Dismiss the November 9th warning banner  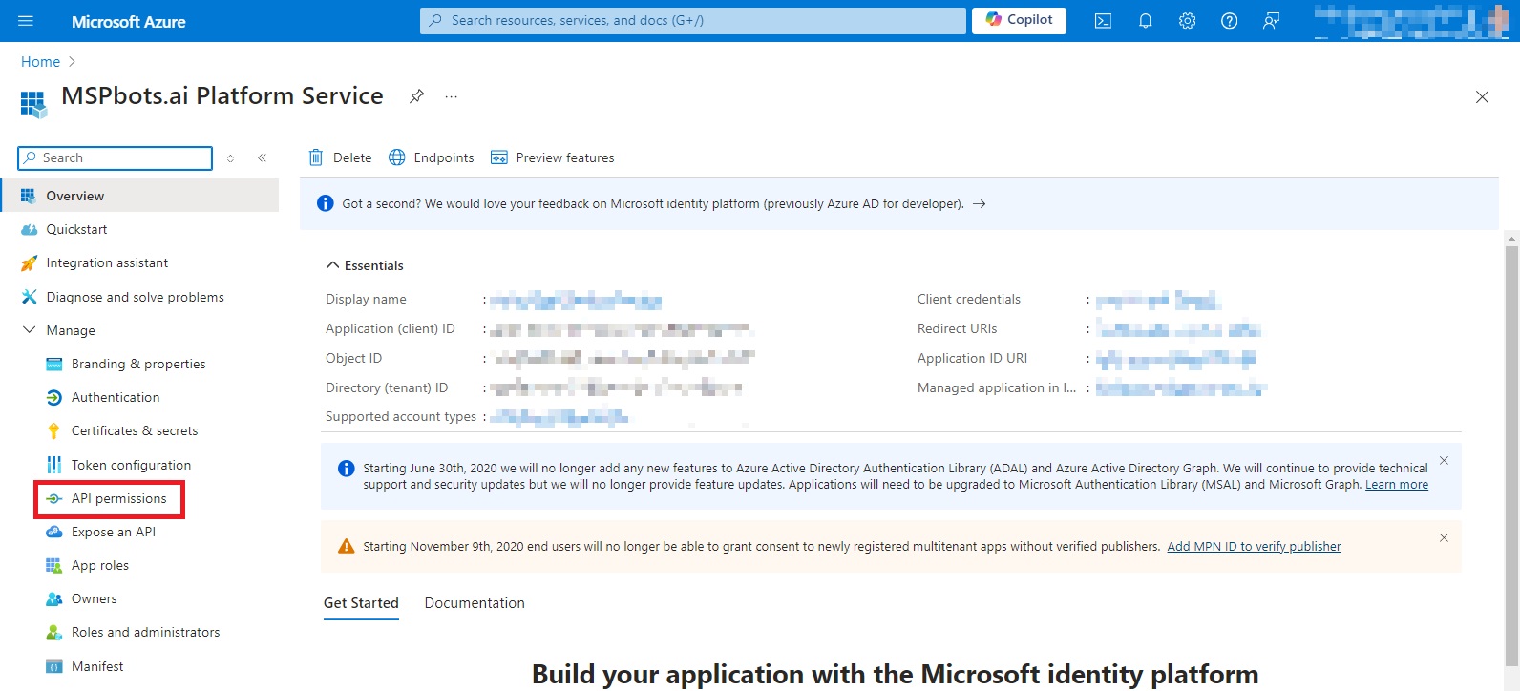click(x=1444, y=537)
